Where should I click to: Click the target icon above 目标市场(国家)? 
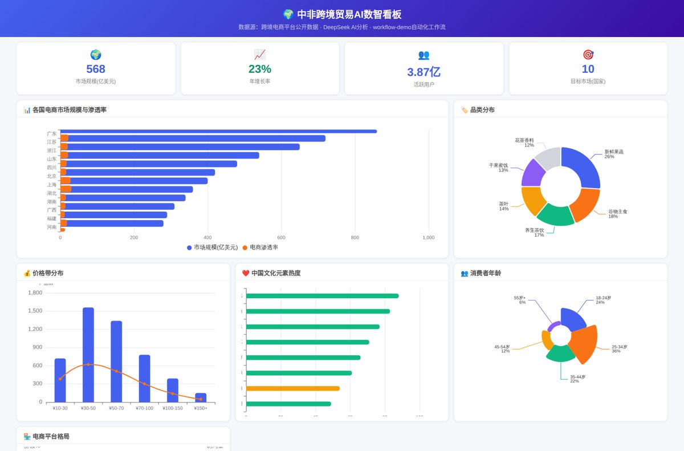(x=588, y=55)
